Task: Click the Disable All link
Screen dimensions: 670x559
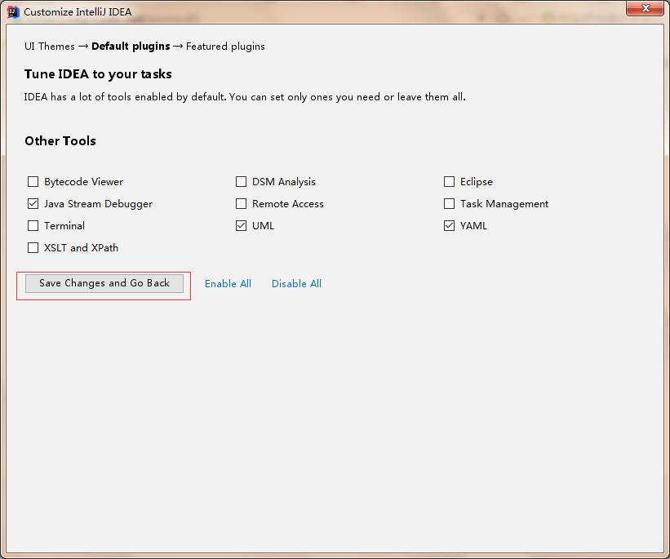Action: pos(296,284)
